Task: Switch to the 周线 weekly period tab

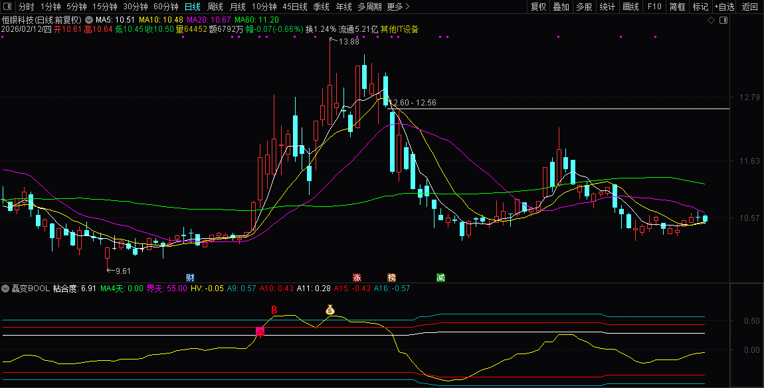Action: click(x=215, y=7)
